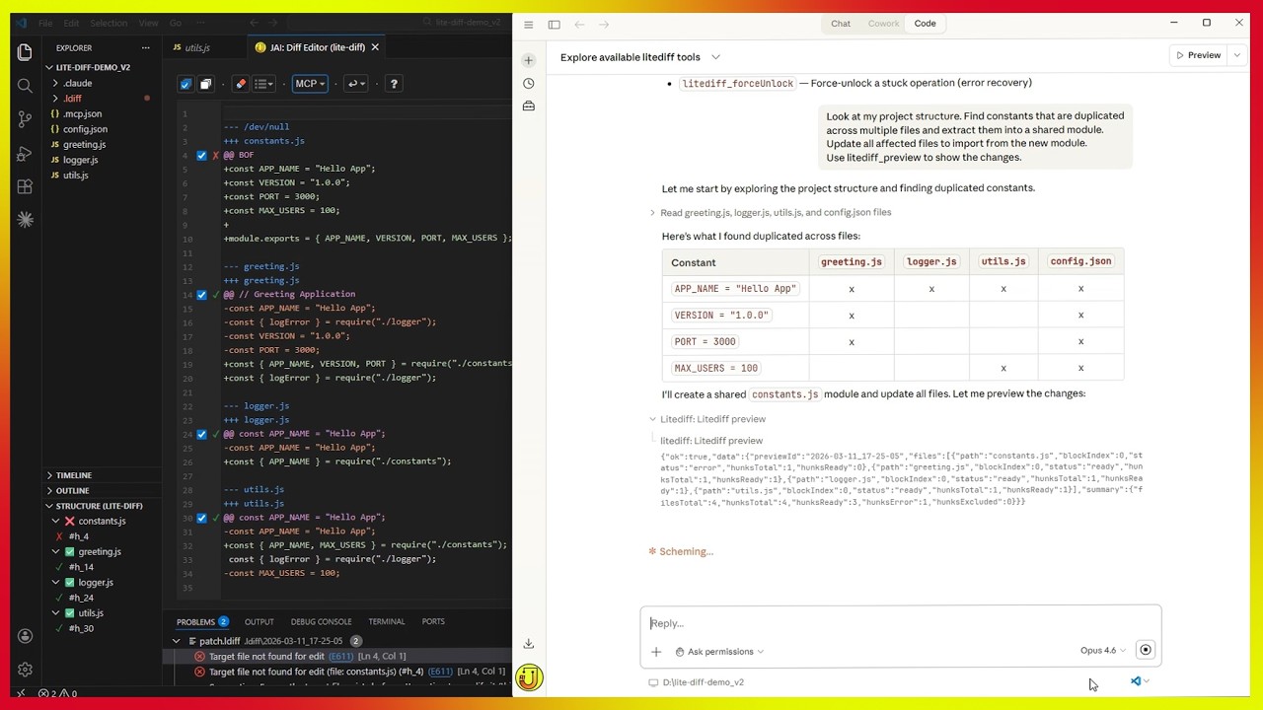Uncheck the hunk checkbox on line 30
The width and height of the screenshot is (1263, 710).
201,518
